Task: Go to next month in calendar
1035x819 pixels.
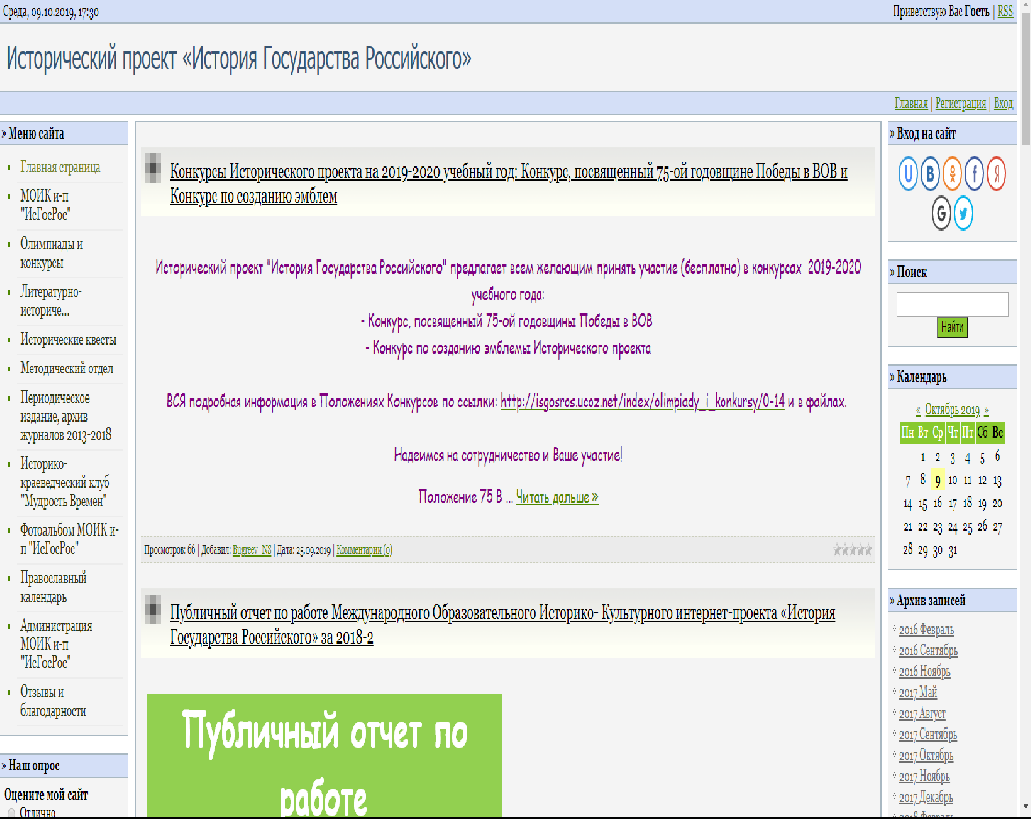Action: tap(986, 410)
